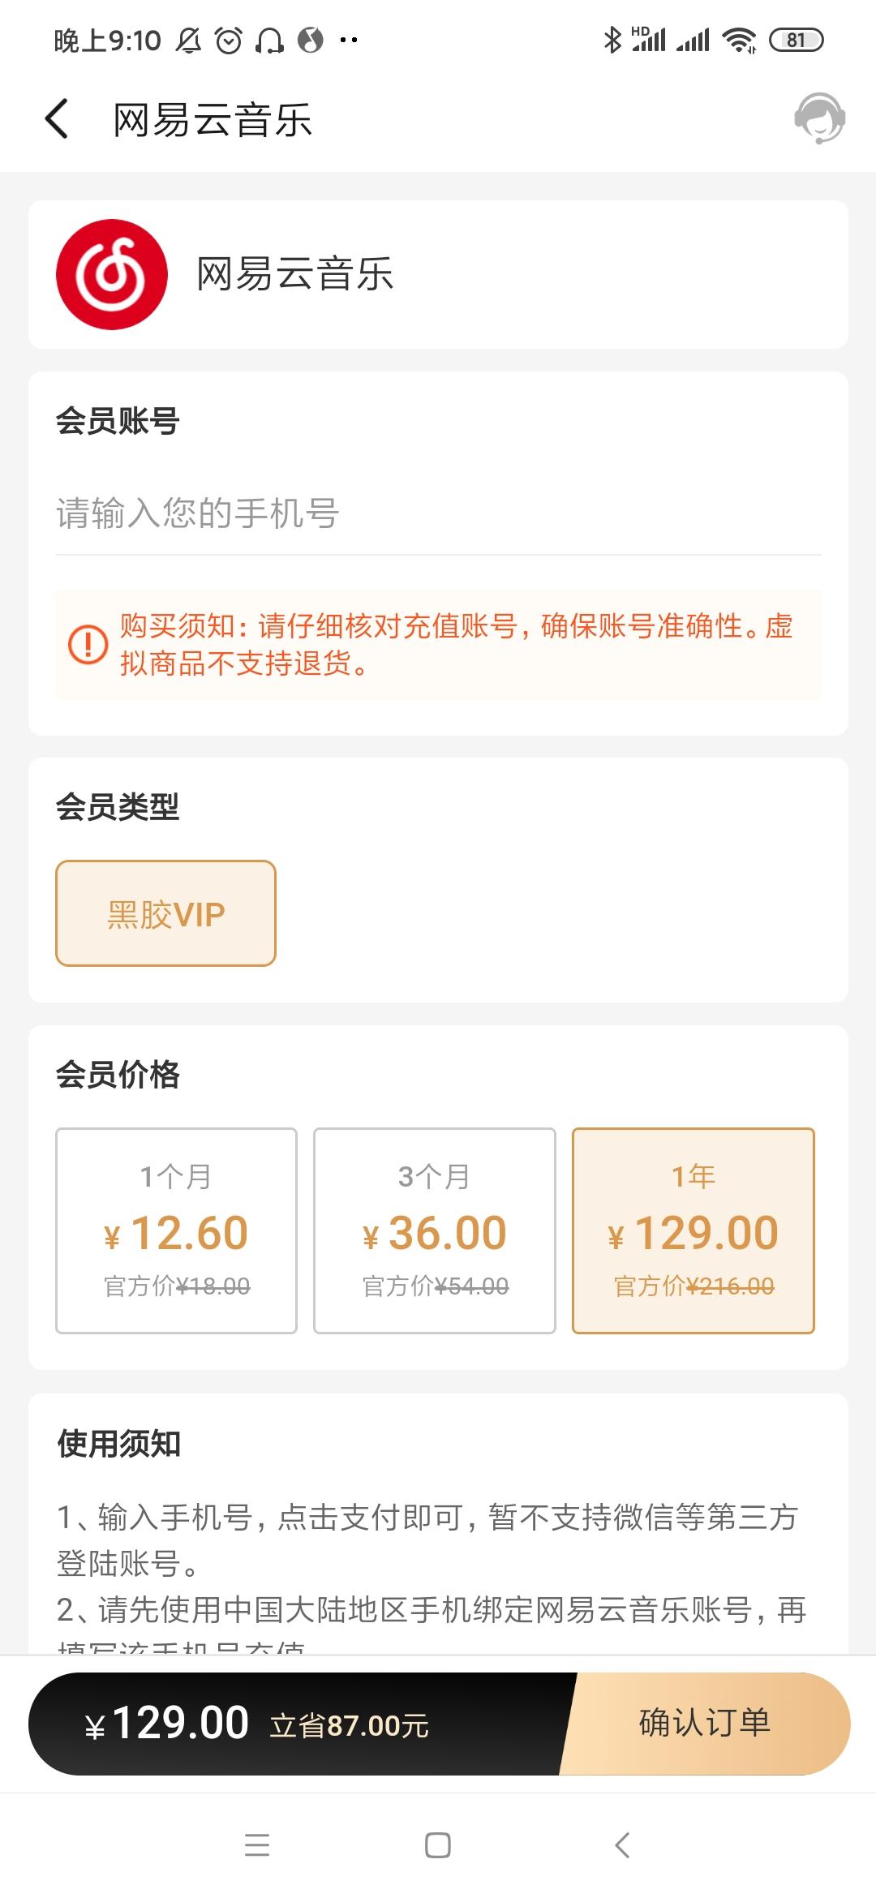Choose the 3个月 ¥36.00 plan
This screenshot has width=876, height=1898.
tap(434, 1230)
